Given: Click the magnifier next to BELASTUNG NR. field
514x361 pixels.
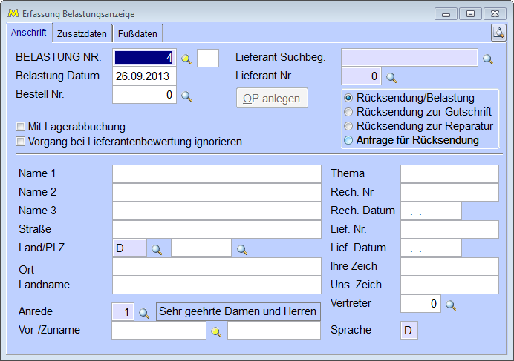Looking at the screenshot, I should (186, 59).
